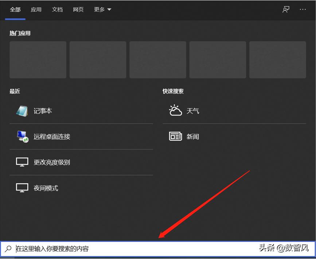This screenshot has width=316, height=259.
Task: Open 新闻 quick search
Action: (x=193, y=136)
